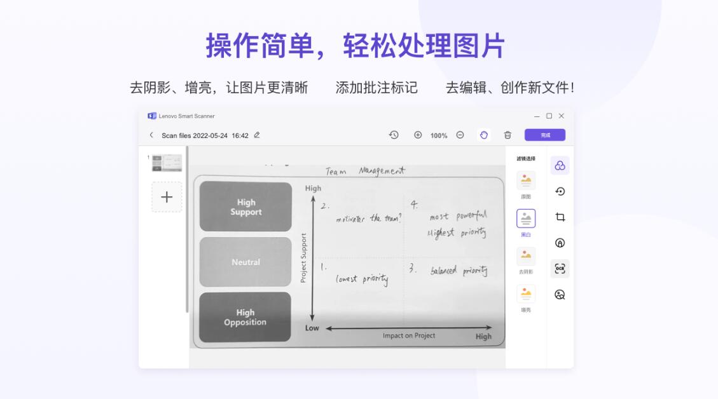Apply the 增亮 brighten filter
This screenshot has width=718, height=399.
point(526,299)
